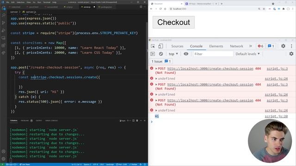Expand third POST 404 error entry

156,101
